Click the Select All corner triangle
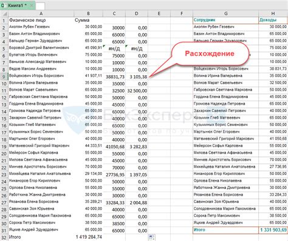 [x=4, y=14]
